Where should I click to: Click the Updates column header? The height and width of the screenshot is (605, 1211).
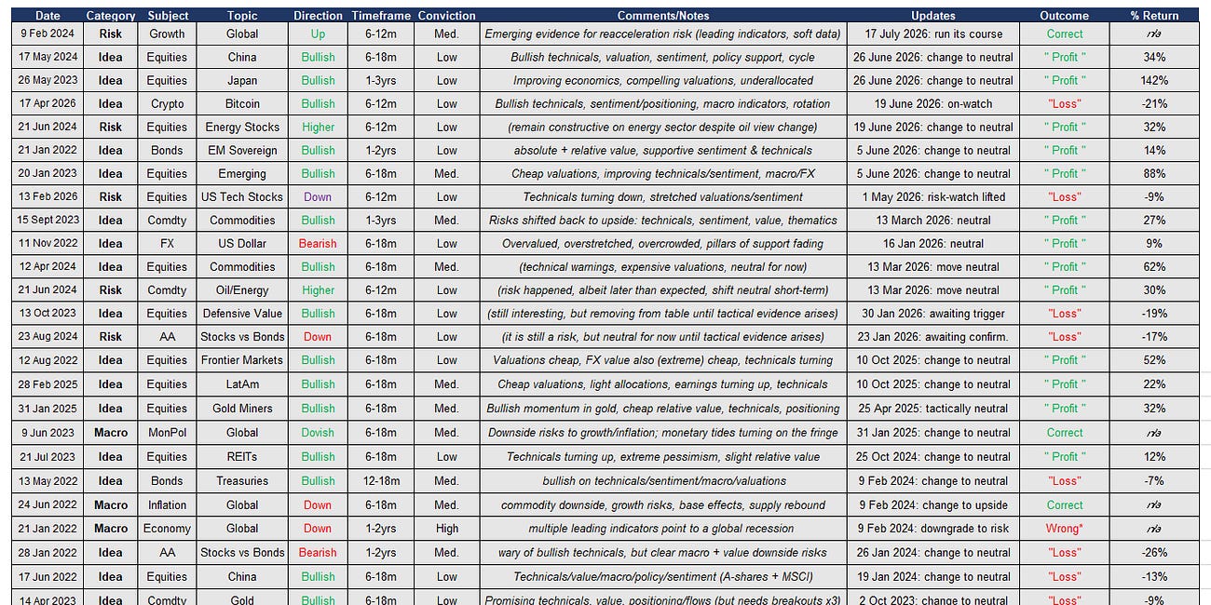pos(933,15)
